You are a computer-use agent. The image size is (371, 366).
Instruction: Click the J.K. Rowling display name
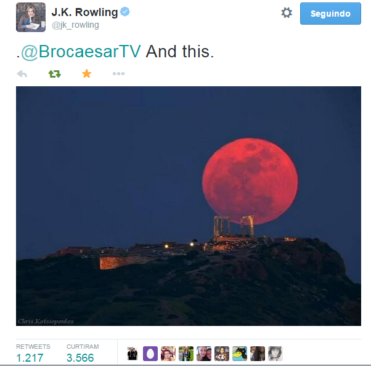(84, 12)
